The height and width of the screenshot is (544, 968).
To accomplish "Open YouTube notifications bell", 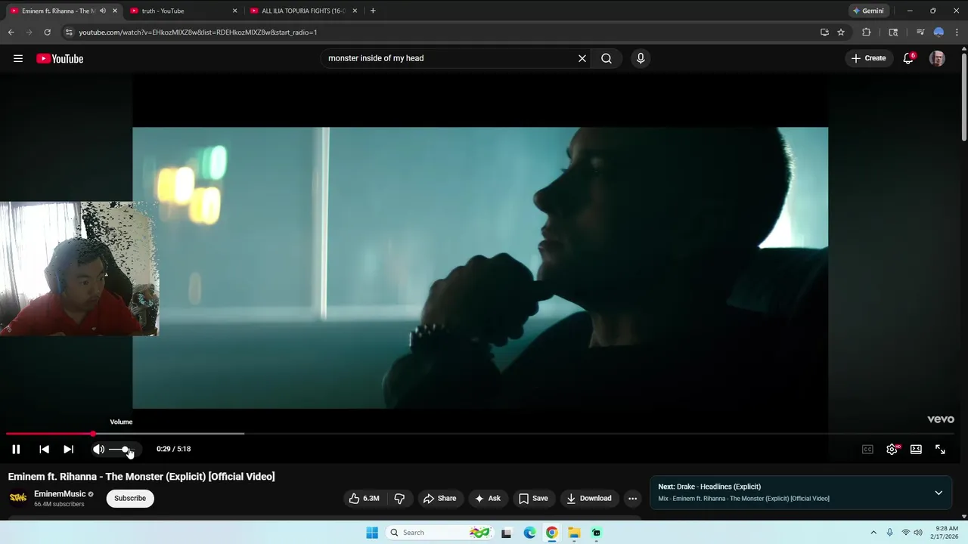I will (908, 58).
